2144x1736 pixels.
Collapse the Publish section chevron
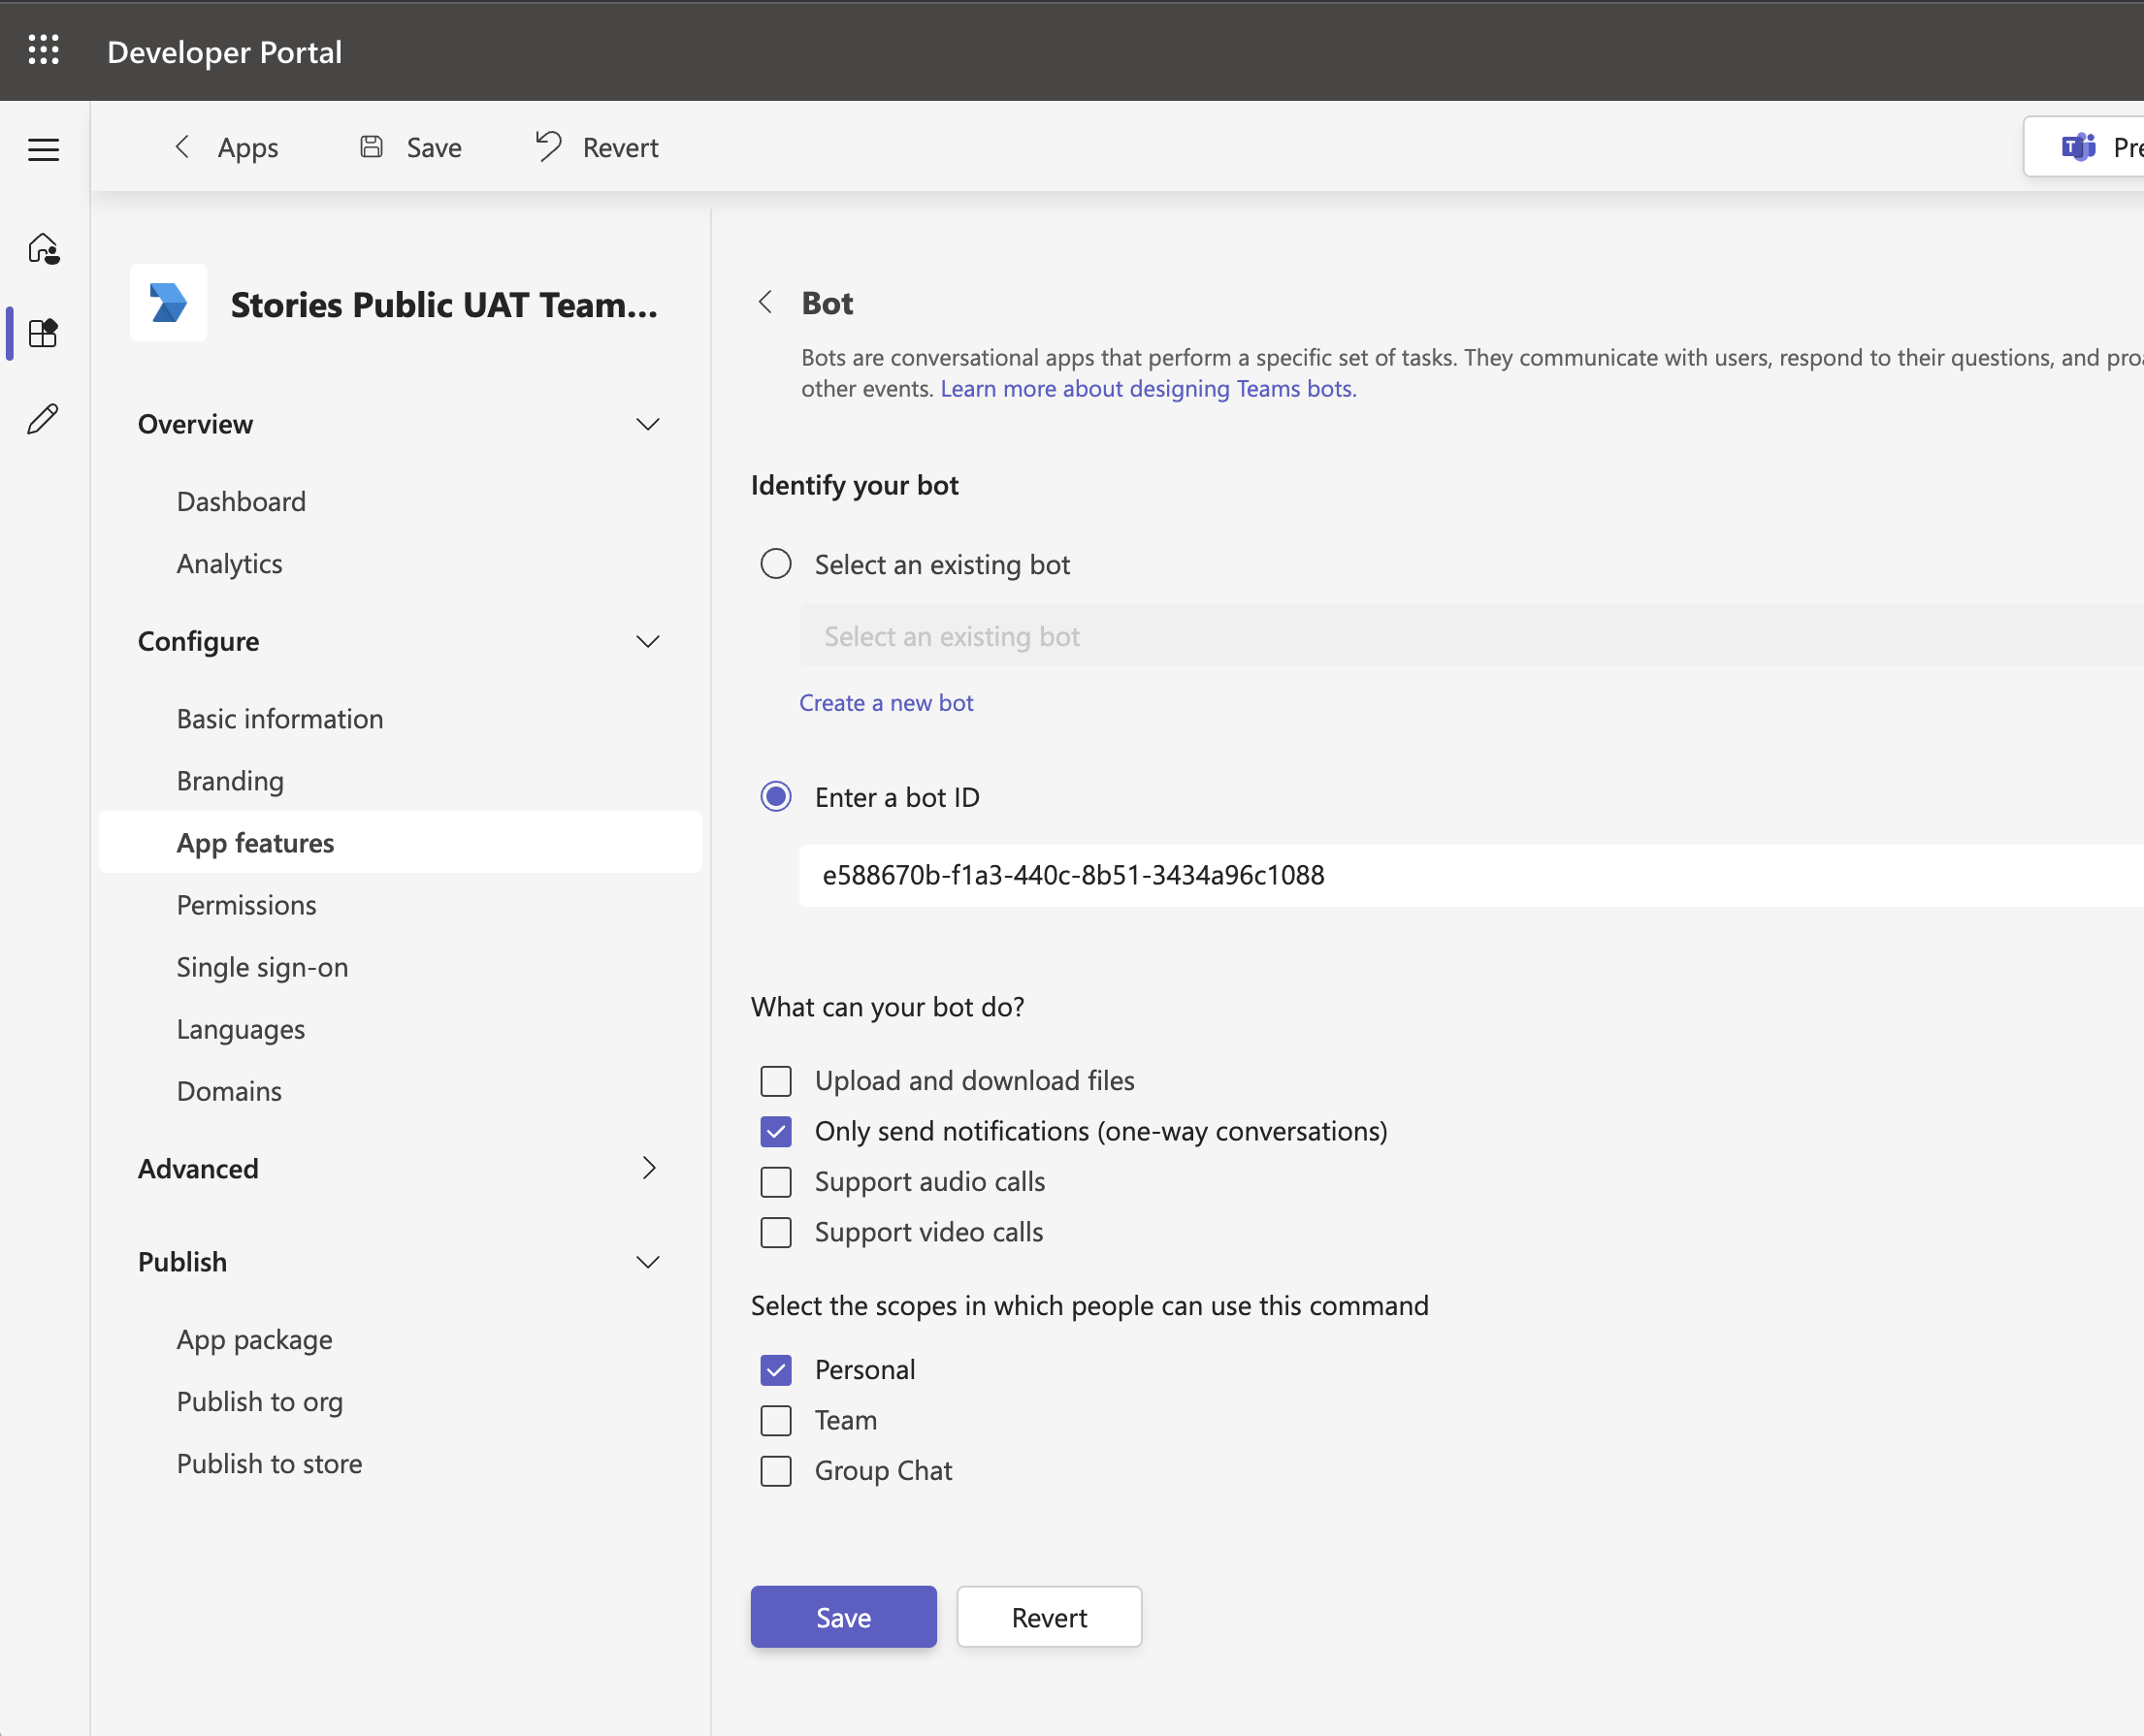(648, 1262)
